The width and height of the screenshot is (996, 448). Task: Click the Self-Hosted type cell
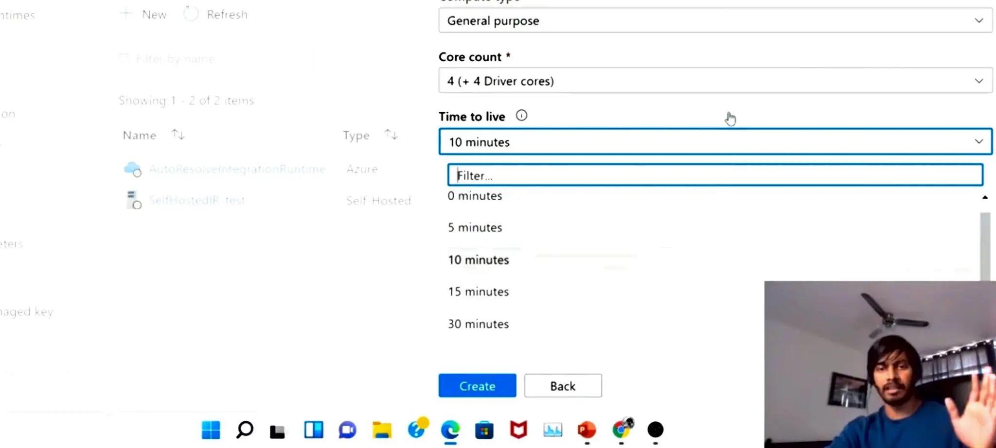click(x=379, y=201)
